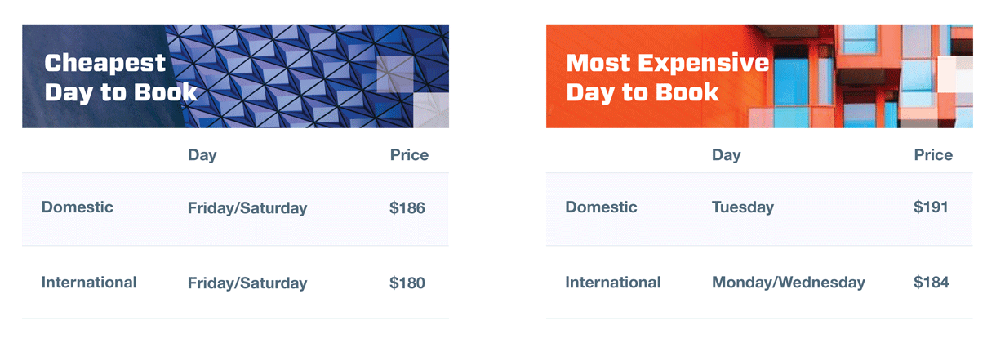Select the International row label in cheapest table

pos(89,283)
